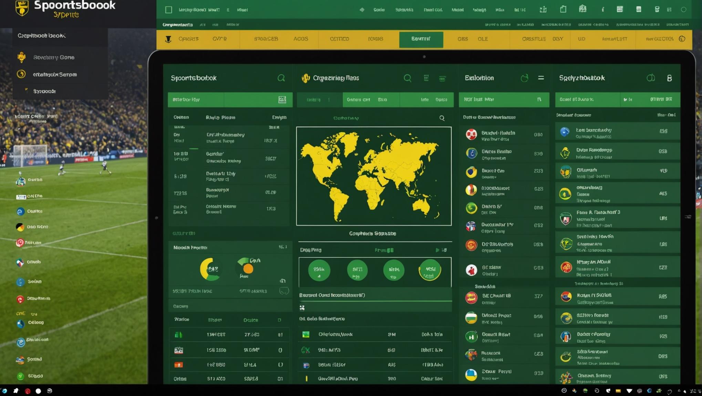
Task: Select the OBS tab in the yellow bar
Action: click(x=463, y=39)
